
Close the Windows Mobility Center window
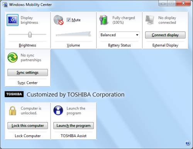pyautogui.click(x=183, y=3)
